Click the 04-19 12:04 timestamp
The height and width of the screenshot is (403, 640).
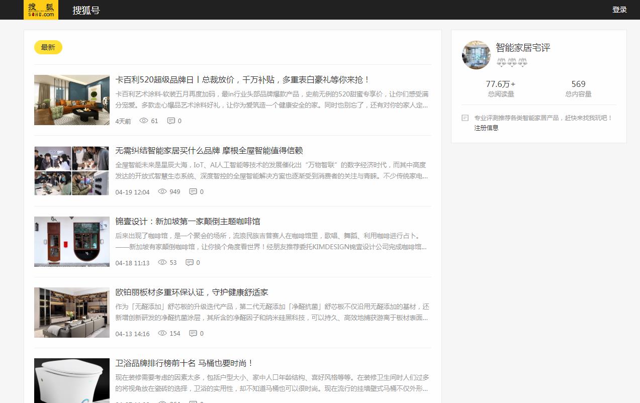click(132, 192)
